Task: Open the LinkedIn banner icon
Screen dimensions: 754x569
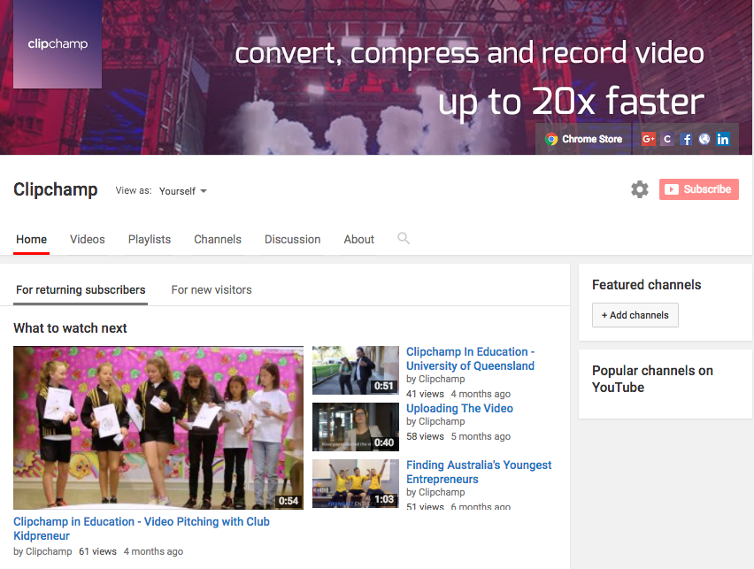Action: (x=723, y=139)
